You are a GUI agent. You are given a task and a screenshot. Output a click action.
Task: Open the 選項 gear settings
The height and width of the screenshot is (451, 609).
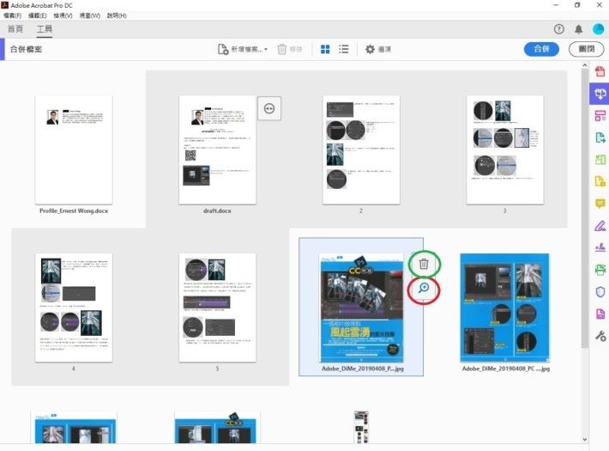click(378, 50)
